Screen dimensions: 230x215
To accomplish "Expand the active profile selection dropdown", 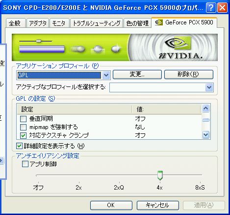I will click(x=209, y=87).
